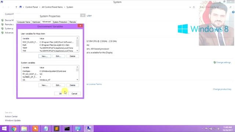This screenshot has height=132, width=235.
Task: Click System breadcrumb in address bar
Action: pyautogui.click(x=70, y=7)
